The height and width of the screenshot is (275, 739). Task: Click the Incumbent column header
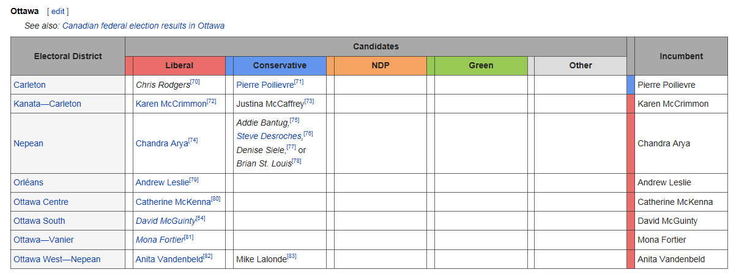pyautogui.click(x=681, y=56)
